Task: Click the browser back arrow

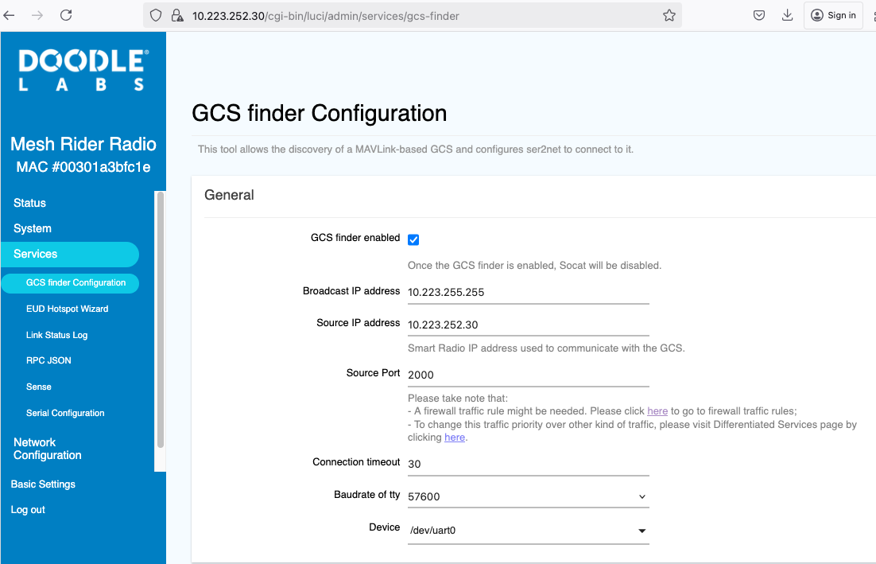Action: [10, 14]
